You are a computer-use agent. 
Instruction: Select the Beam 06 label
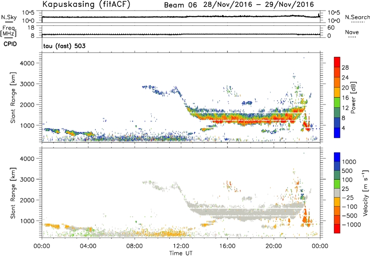coord(180,5)
